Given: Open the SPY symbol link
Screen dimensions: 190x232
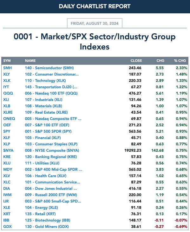Looking at the screenshot, I should click(x=7, y=131).
